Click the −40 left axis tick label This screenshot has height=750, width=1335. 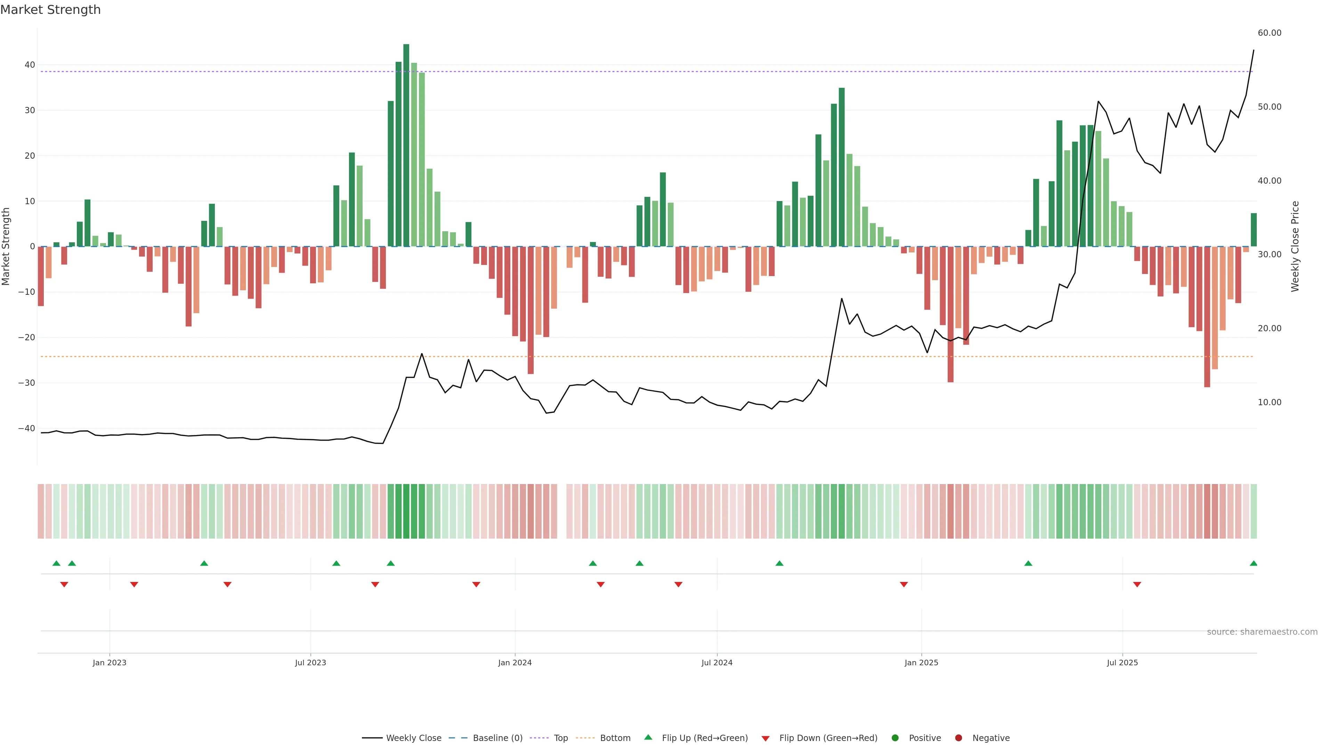click(x=26, y=428)
